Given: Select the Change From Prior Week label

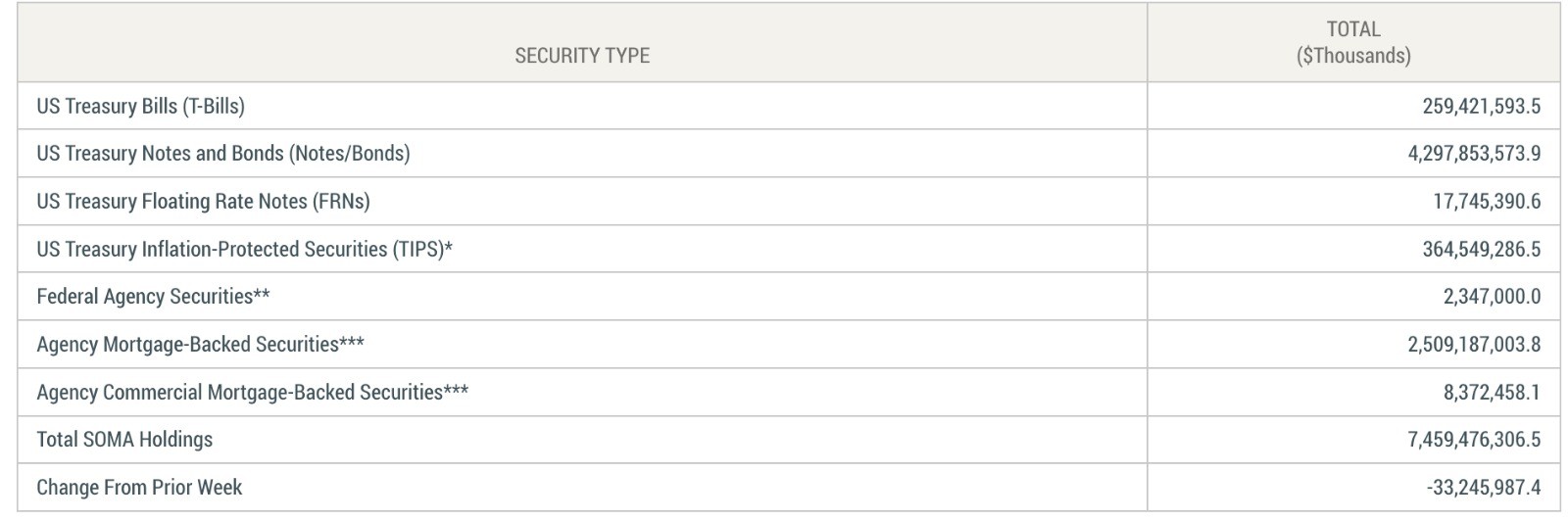Looking at the screenshot, I should point(139,488).
